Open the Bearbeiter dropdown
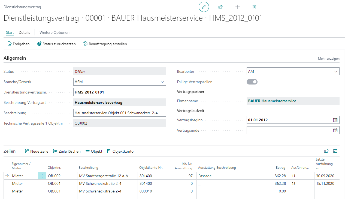The width and height of the screenshot is (345, 199). click(x=335, y=71)
